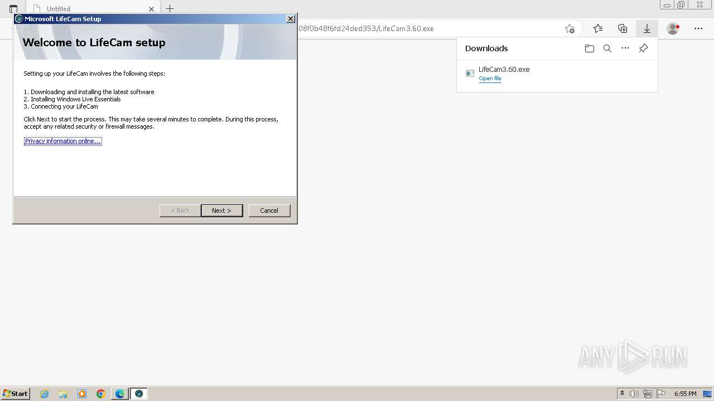Show hidden system tray icons
Viewport: 714px width, 401px height.
point(622,394)
